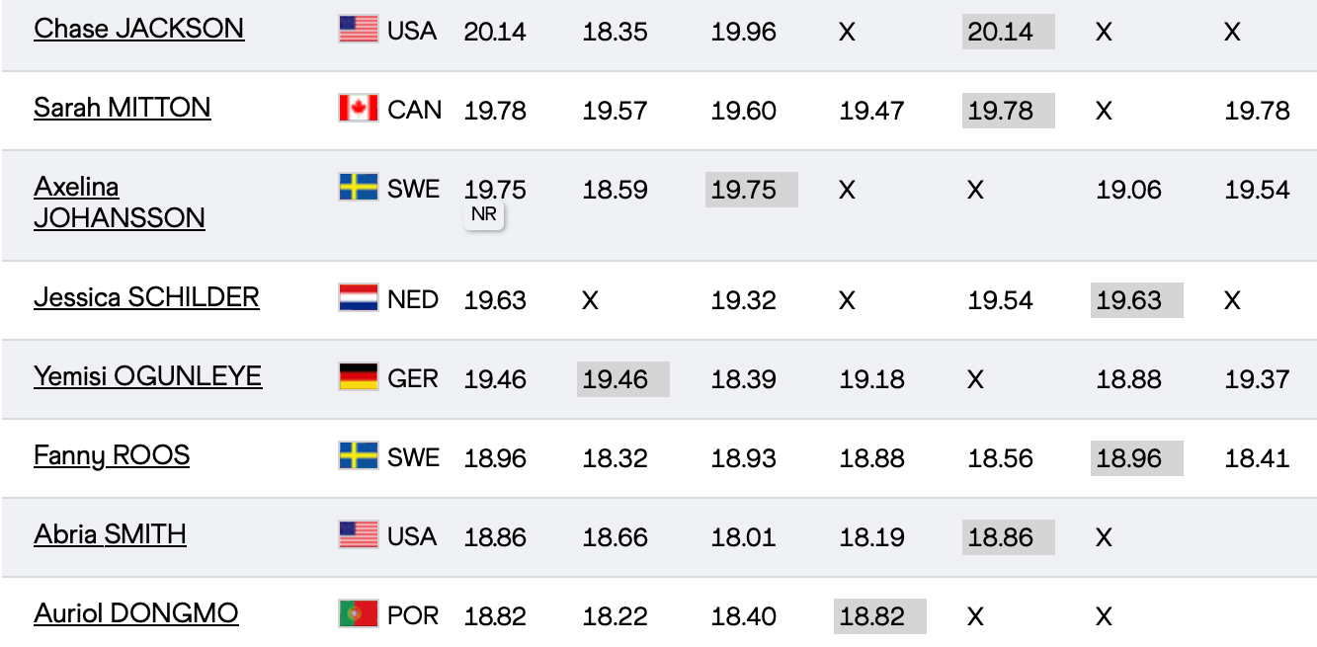Click the highlighted 19.63 attempt in Schilder's row
The width and height of the screenshot is (1317, 647).
pos(1136,300)
